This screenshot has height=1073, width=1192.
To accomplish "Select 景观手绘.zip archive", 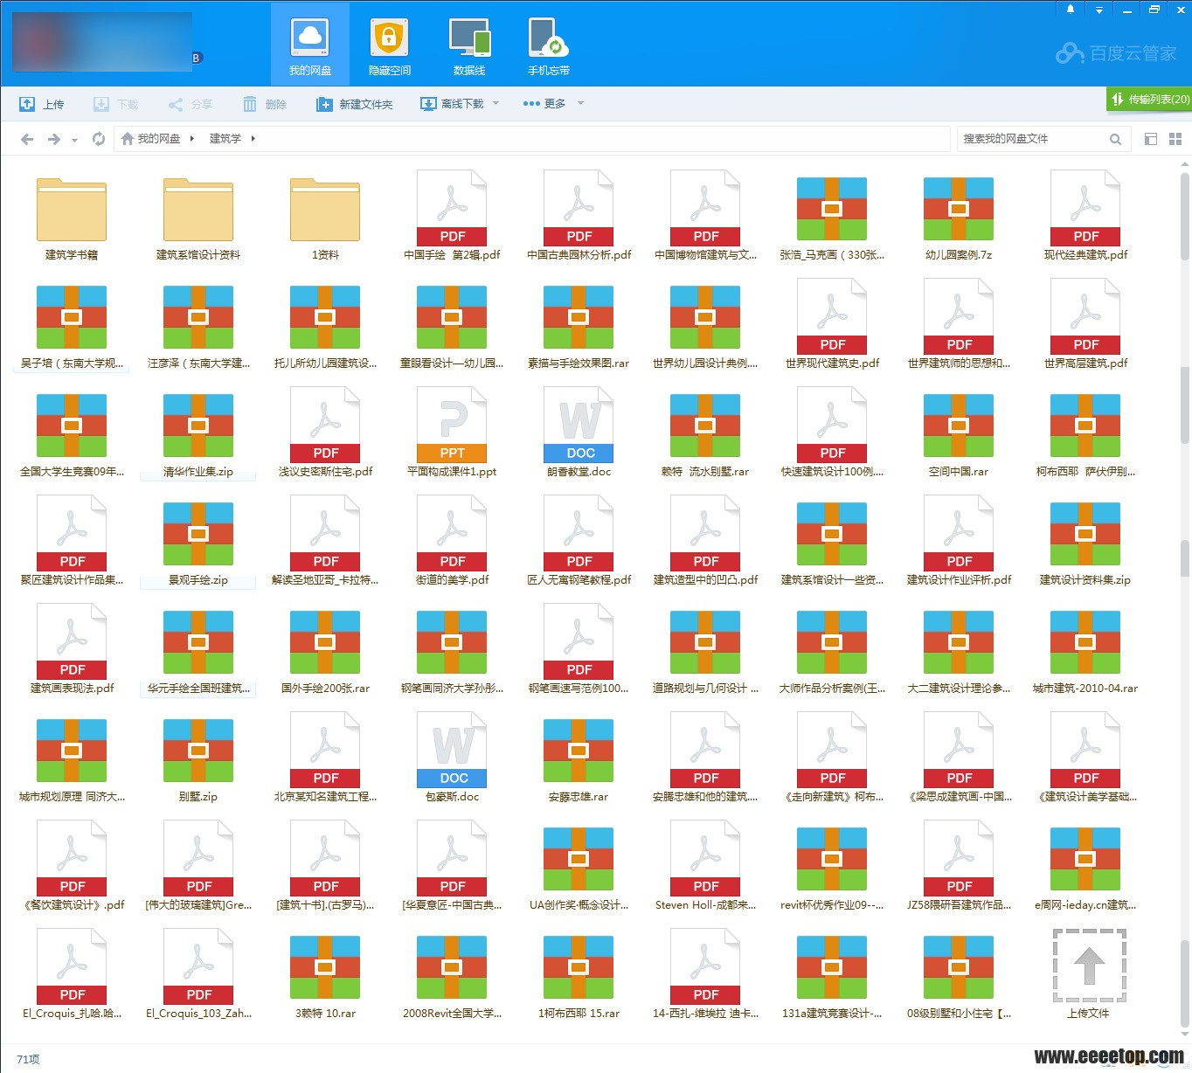I will point(198,543).
